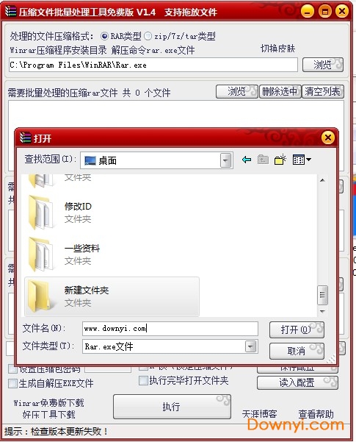This screenshot has width=356, height=442.
Task: Click the back arrow icon in Open dialog
Action: [x=247, y=160]
